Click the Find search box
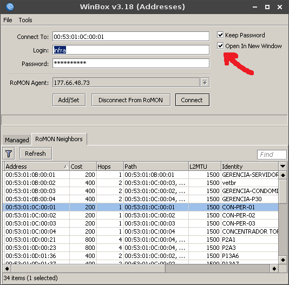Image resolution: width=289 pixels, height=285 pixels. (272, 154)
